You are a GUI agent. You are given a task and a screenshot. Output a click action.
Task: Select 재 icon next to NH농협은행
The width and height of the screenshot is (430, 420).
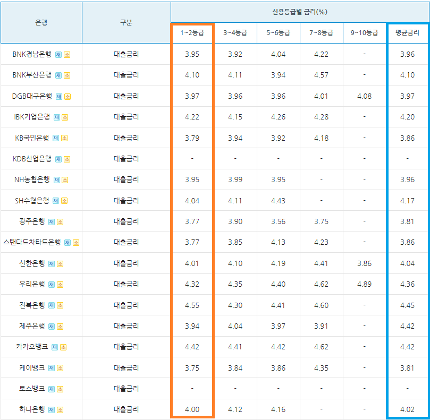point(57,180)
